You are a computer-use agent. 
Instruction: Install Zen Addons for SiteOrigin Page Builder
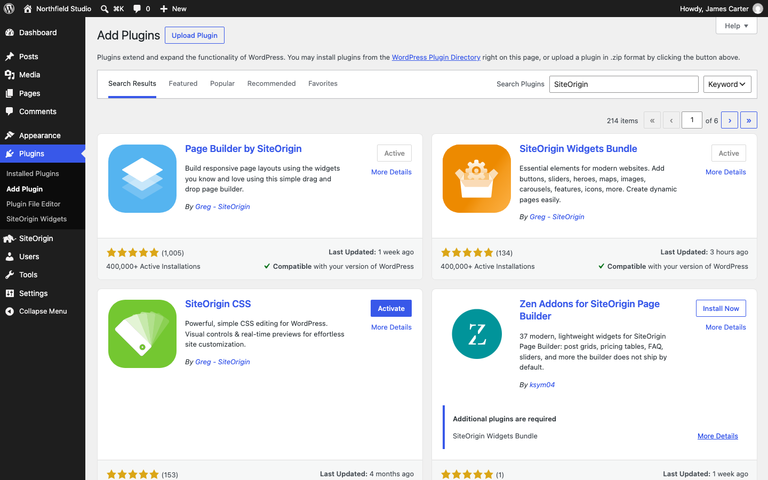(721, 308)
